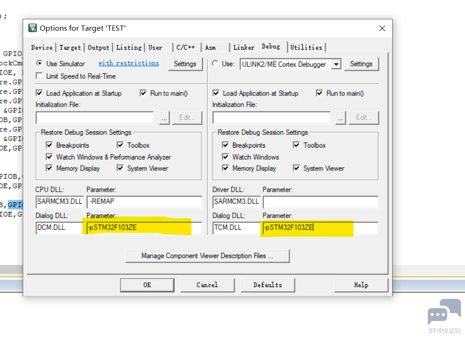
Task: Expand the ULINK2/ME Cortex Debugger dropdown
Action: (x=336, y=64)
